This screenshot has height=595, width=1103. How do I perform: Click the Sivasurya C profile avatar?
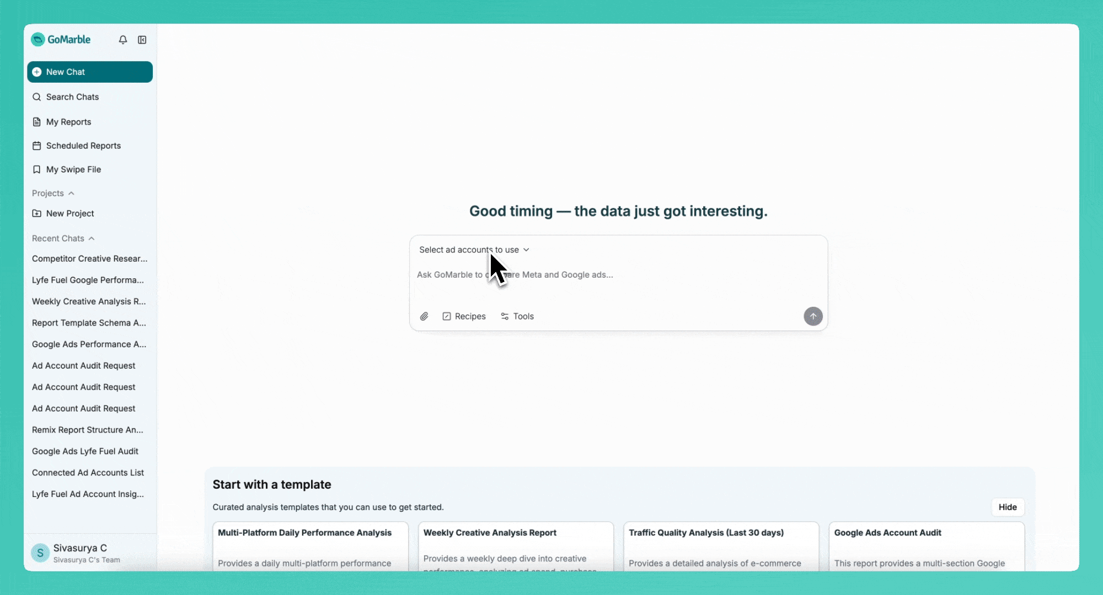coord(40,553)
